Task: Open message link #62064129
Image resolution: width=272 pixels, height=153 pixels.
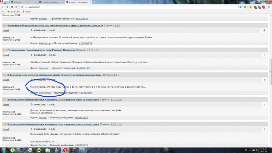Action: (x=83, y=68)
